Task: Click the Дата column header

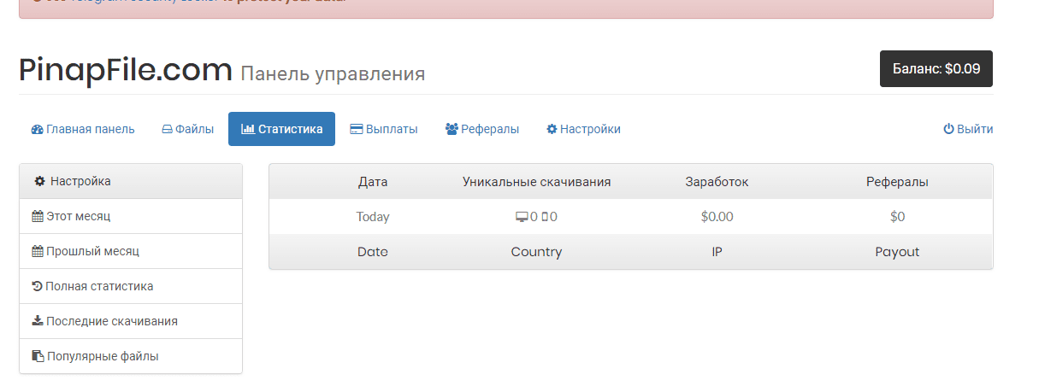Action: tap(373, 182)
